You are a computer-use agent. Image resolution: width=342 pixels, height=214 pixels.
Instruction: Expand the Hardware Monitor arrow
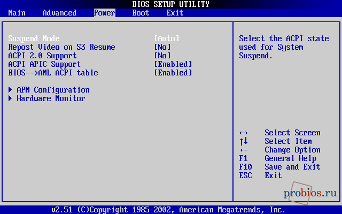tap(10, 98)
